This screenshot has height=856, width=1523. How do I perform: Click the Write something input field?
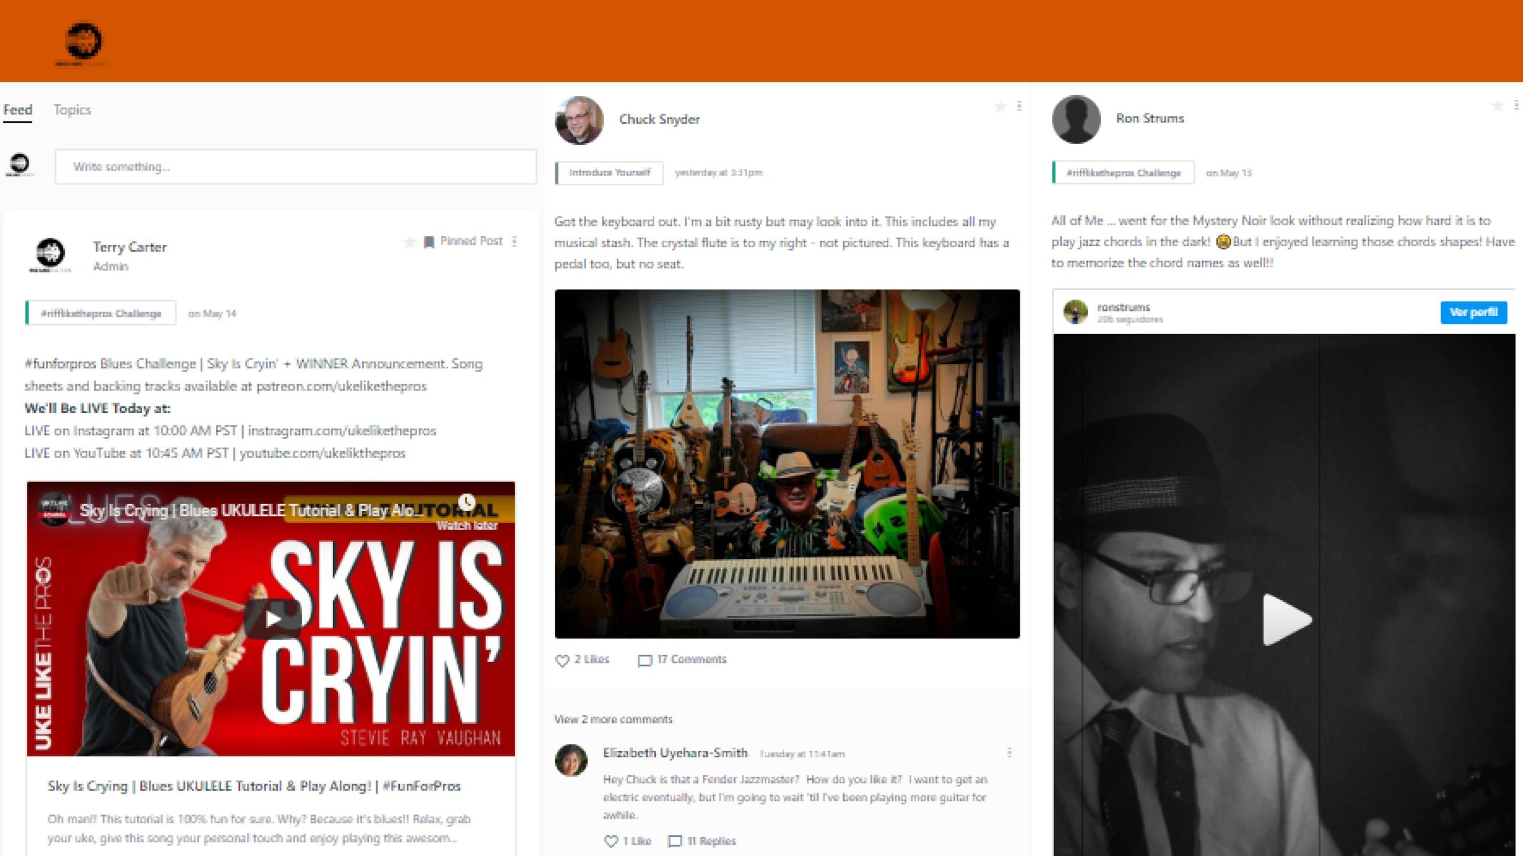click(296, 167)
